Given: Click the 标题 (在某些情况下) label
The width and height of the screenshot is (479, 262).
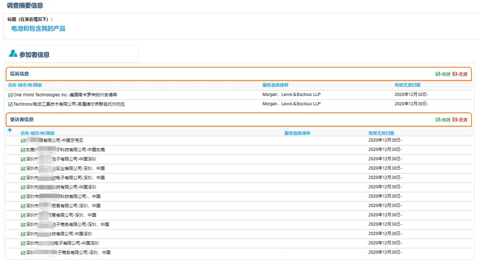Looking at the screenshot, I should (x=30, y=19).
